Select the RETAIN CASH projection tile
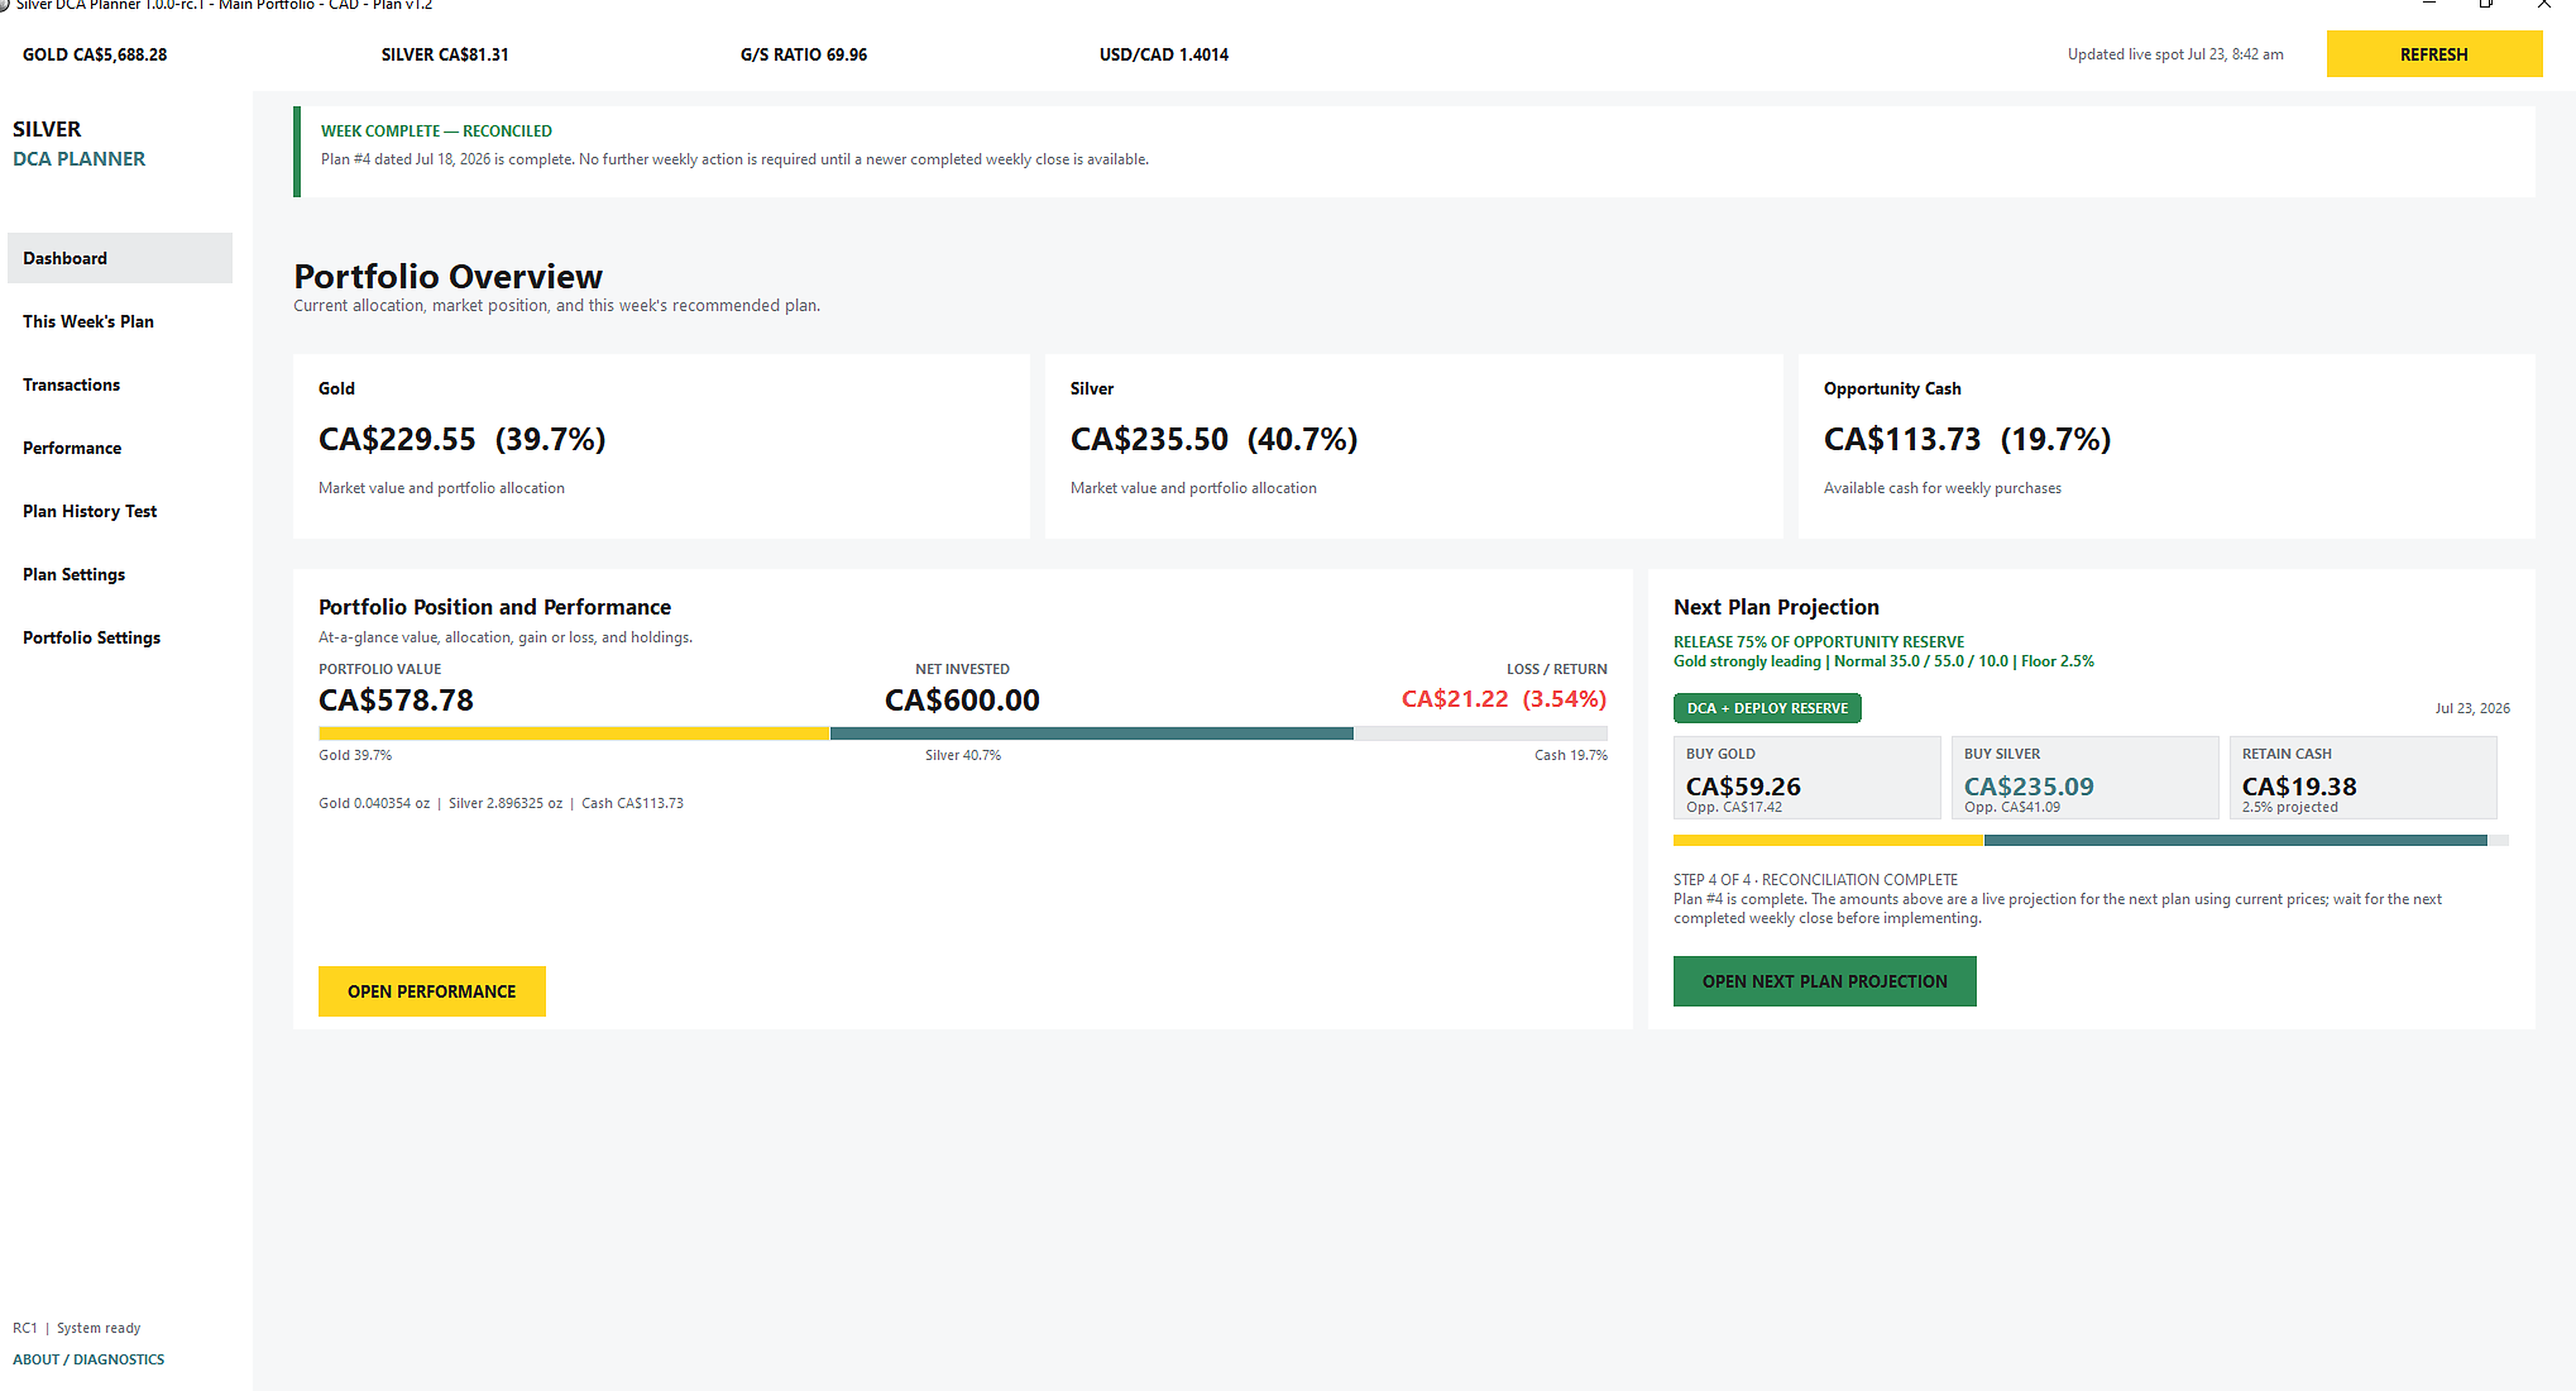 (2362, 778)
